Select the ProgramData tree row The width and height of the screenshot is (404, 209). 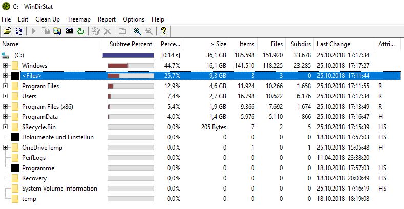(x=201, y=117)
